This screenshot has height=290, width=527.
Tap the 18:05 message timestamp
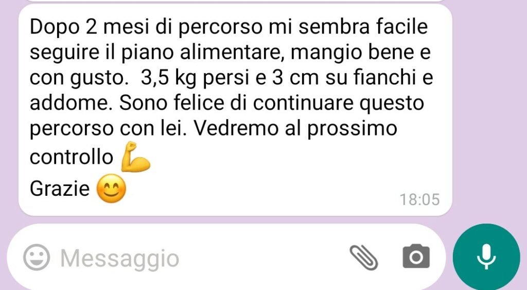click(x=419, y=199)
